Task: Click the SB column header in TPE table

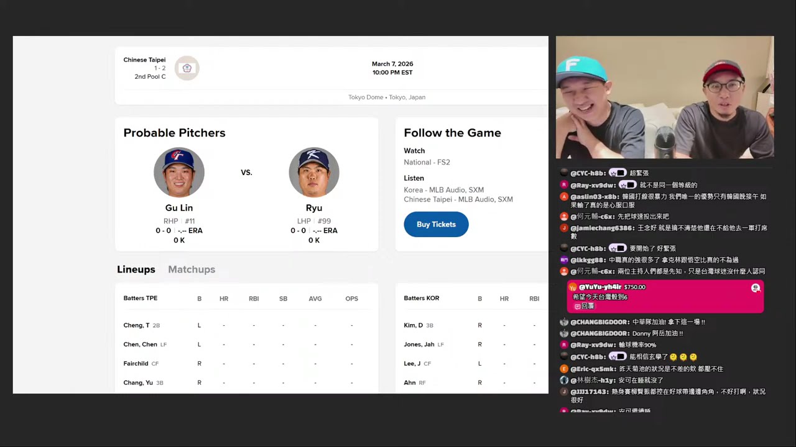Action: point(283,299)
